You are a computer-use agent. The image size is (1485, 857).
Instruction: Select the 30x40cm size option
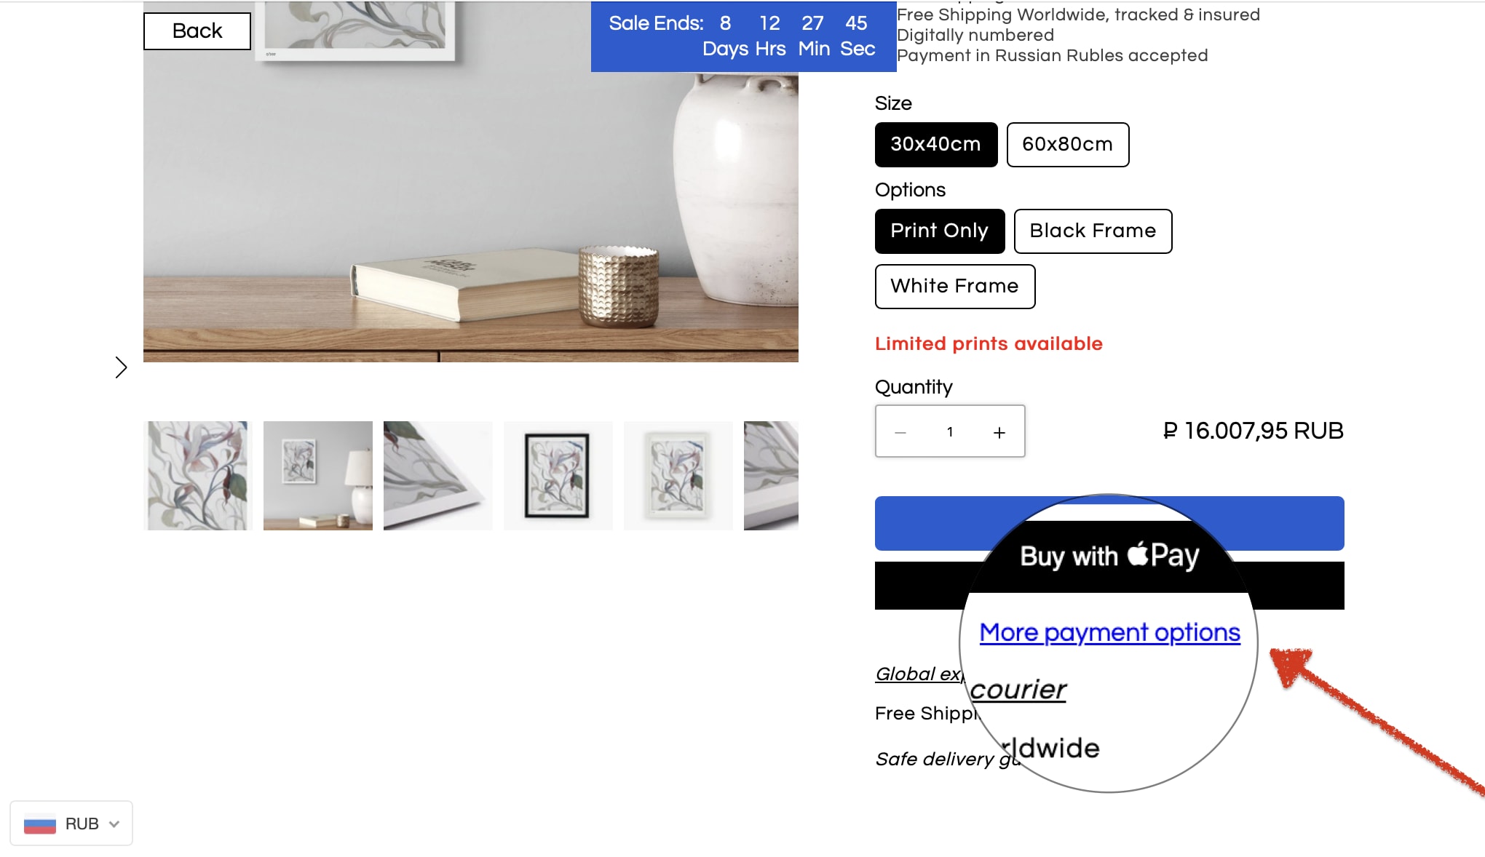pos(936,145)
